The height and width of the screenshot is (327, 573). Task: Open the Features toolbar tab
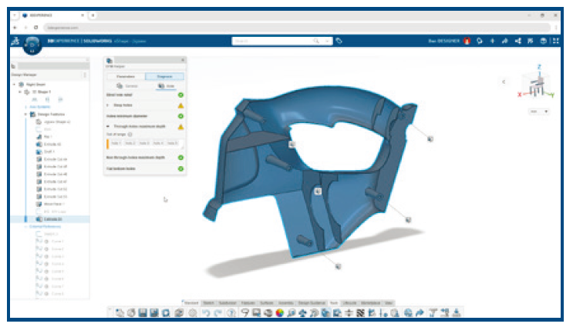point(248,303)
